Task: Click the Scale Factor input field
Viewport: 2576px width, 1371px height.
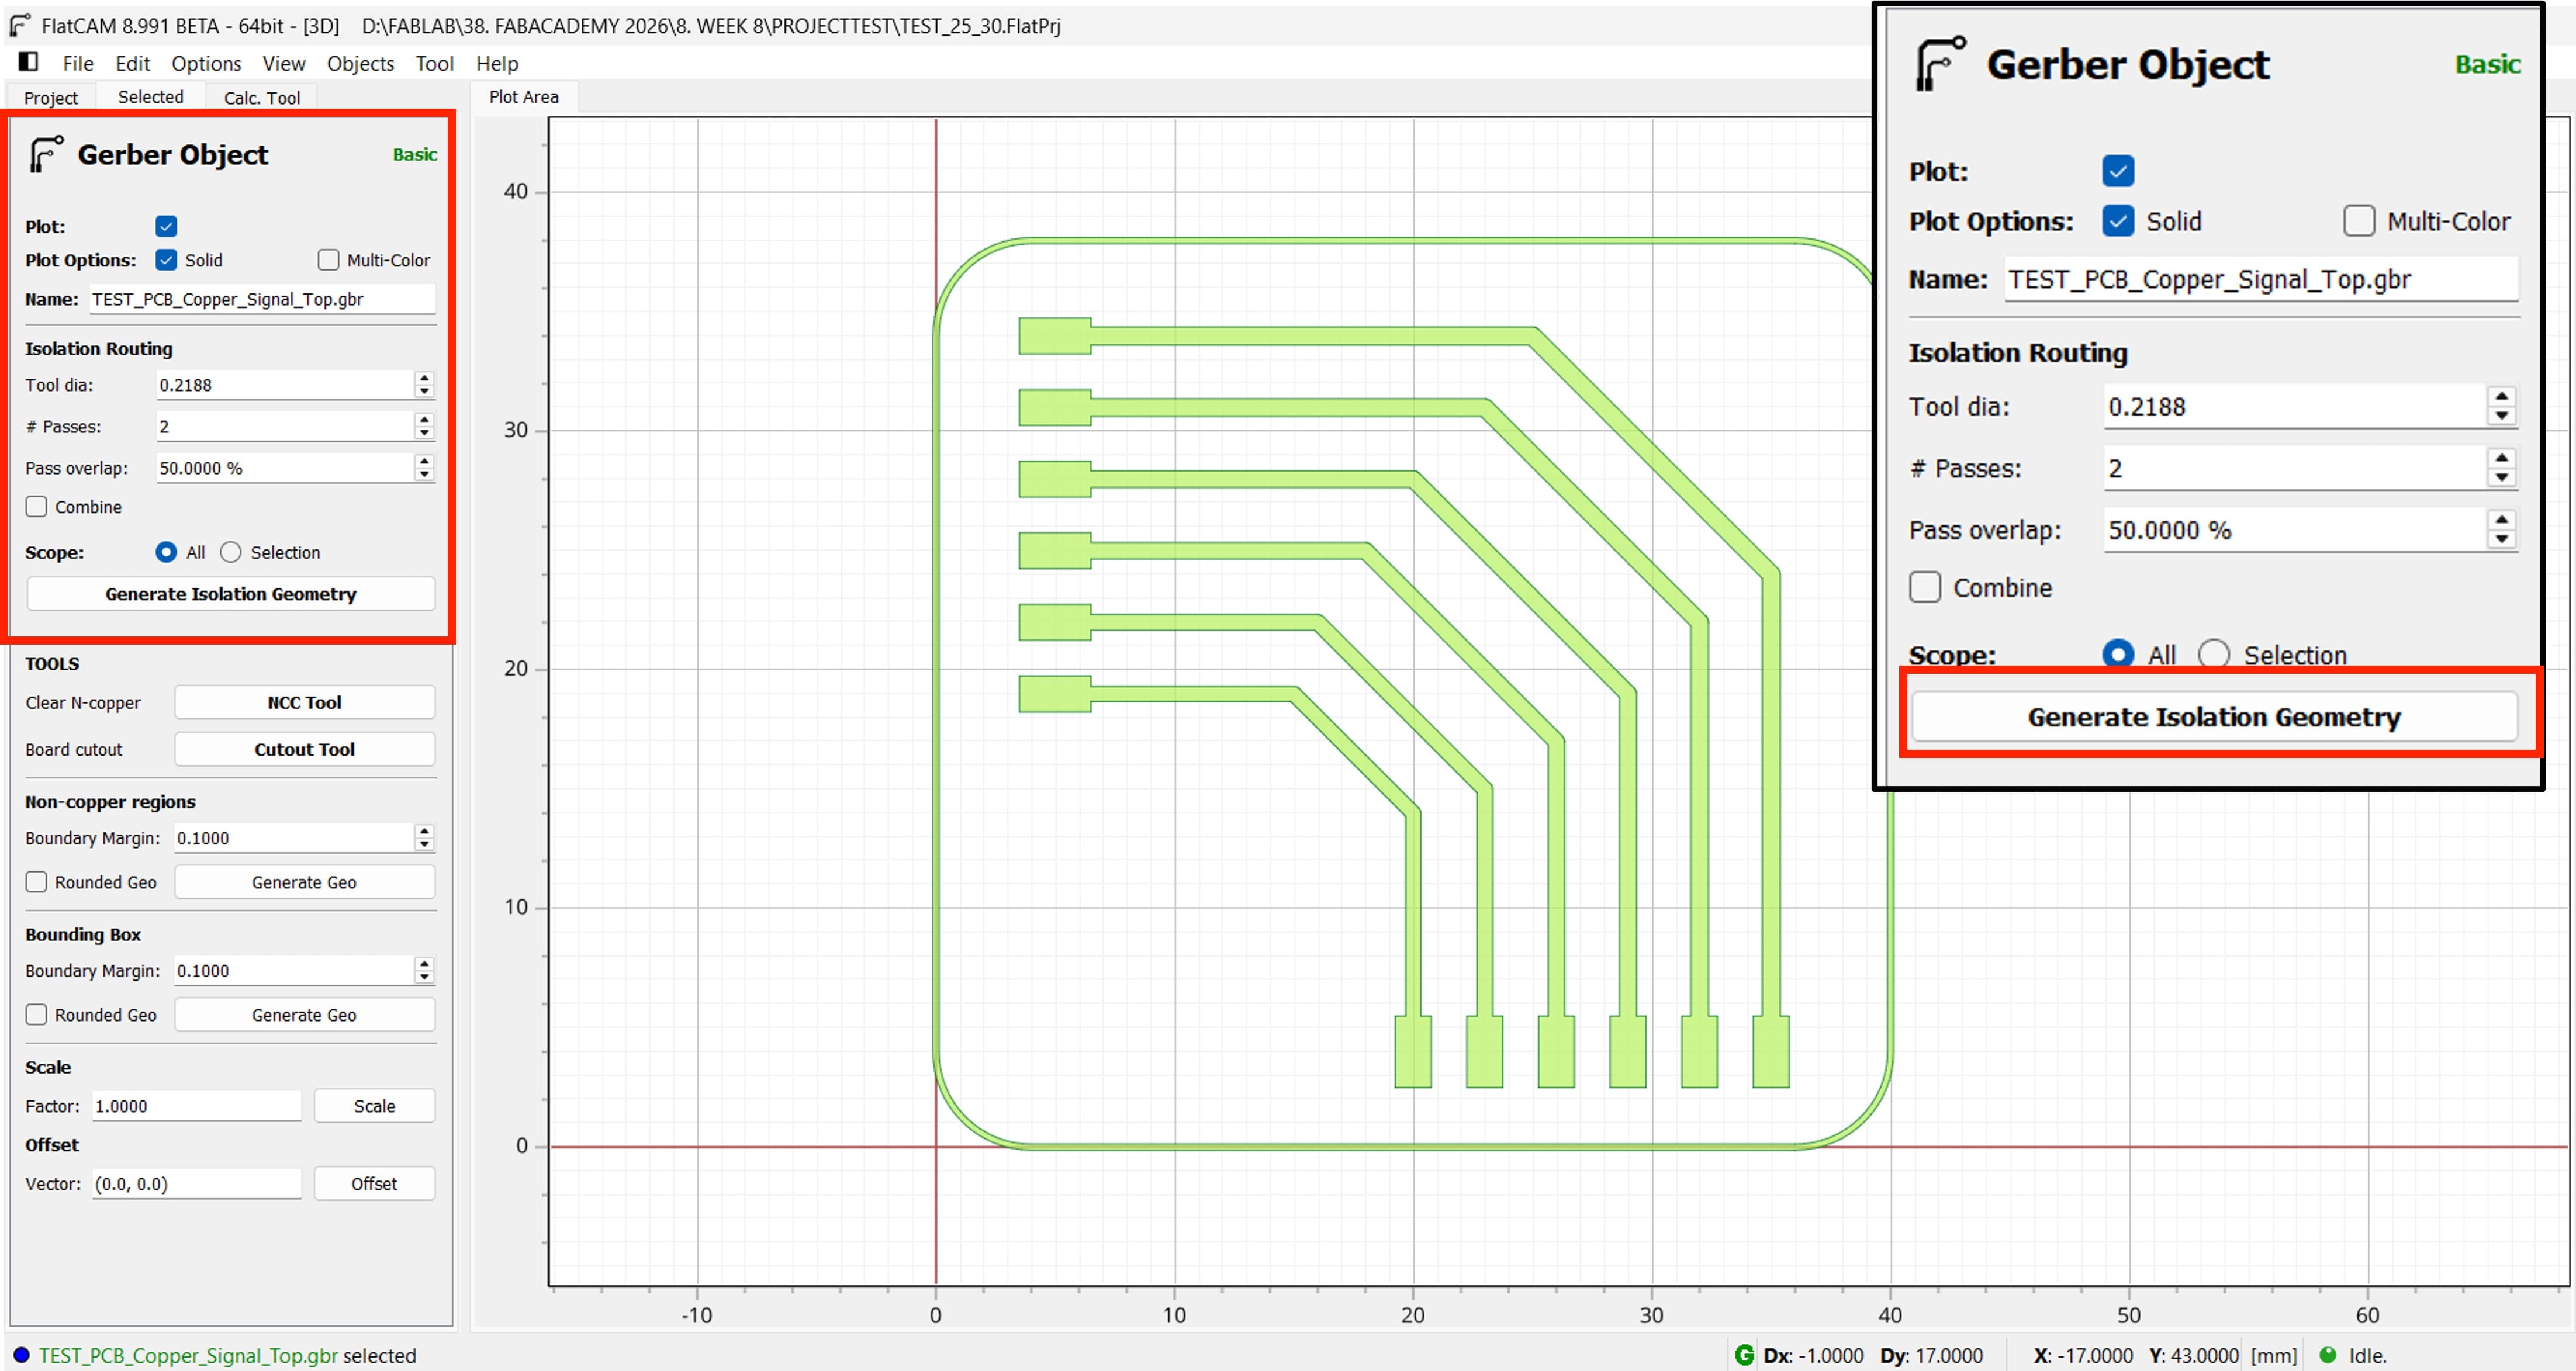Action: coord(196,1106)
